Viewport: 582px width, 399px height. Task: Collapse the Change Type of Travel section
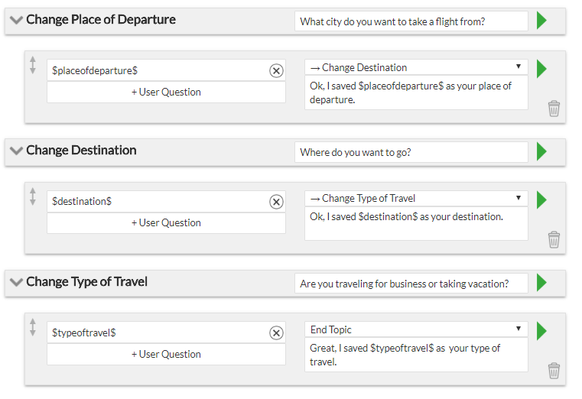click(x=16, y=282)
